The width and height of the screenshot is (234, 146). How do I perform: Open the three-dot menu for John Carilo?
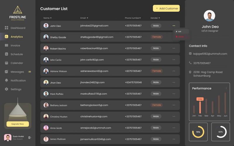(x=174, y=60)
